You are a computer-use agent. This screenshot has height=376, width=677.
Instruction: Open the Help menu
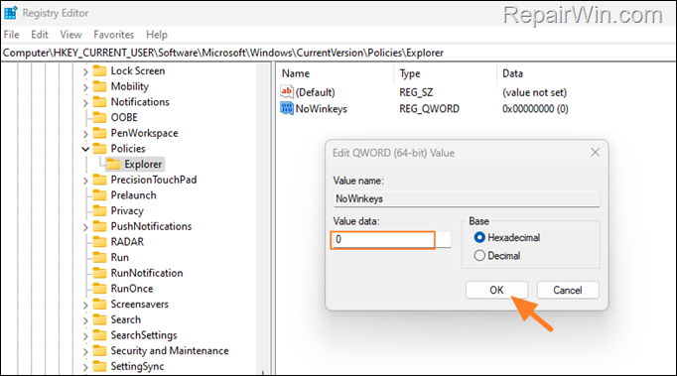[x=156, y=35]
